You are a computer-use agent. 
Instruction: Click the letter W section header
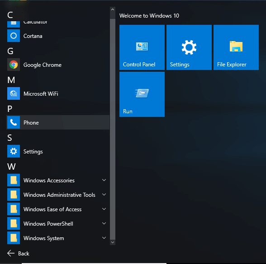click(11, 167)
